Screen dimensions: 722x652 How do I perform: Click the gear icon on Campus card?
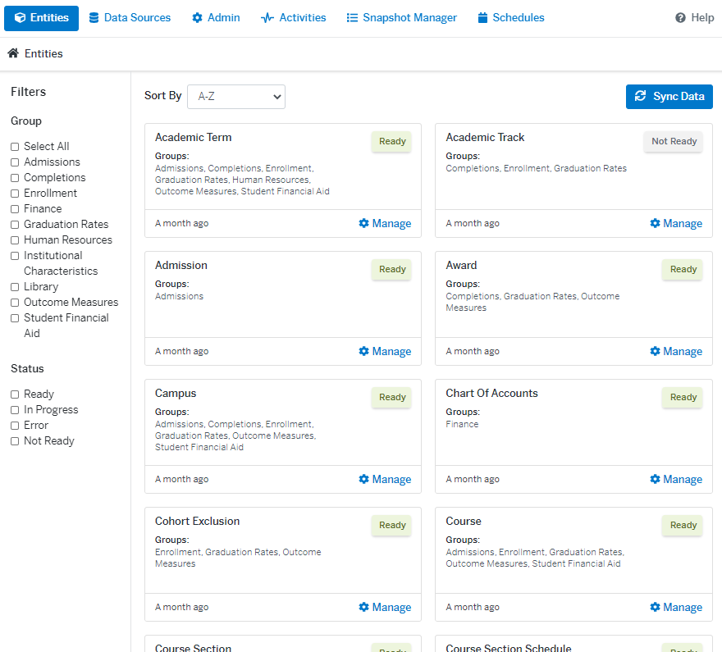(363, 479)
